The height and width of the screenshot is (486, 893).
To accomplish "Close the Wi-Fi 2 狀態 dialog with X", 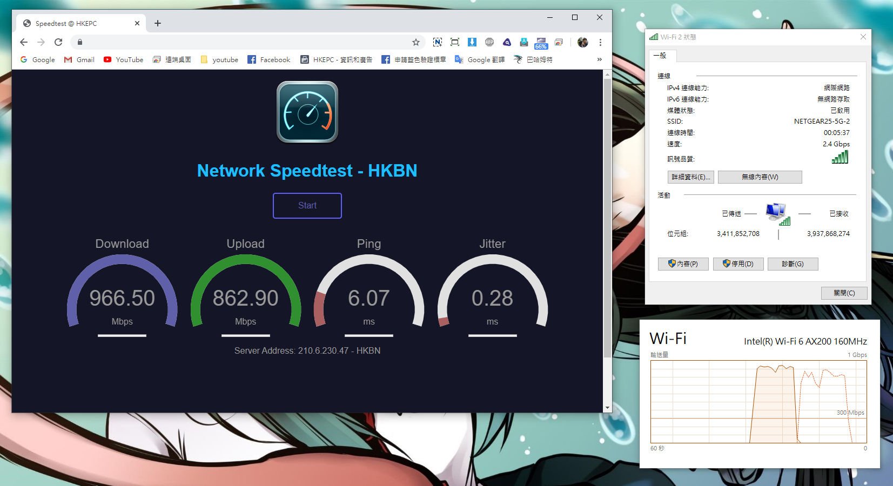I will (x=863, y=37).
